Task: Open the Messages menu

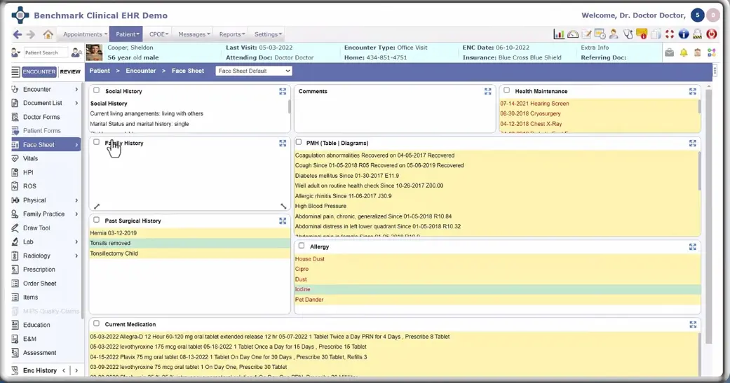Action: pyautogui.click(x=194, y=34)
